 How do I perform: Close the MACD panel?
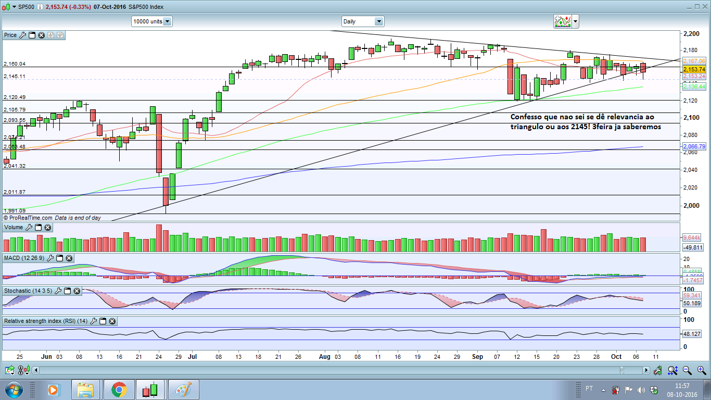[x=69, y=258]
